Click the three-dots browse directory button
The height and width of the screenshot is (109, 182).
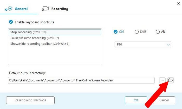click(x=162, y=80)
